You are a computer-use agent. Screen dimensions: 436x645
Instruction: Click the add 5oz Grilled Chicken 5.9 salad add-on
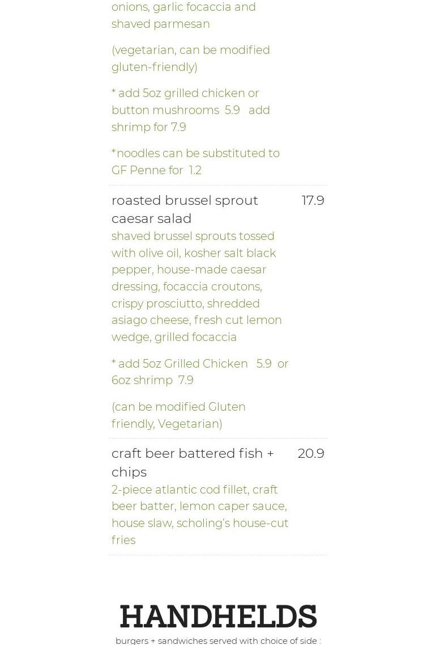point(193,364)
